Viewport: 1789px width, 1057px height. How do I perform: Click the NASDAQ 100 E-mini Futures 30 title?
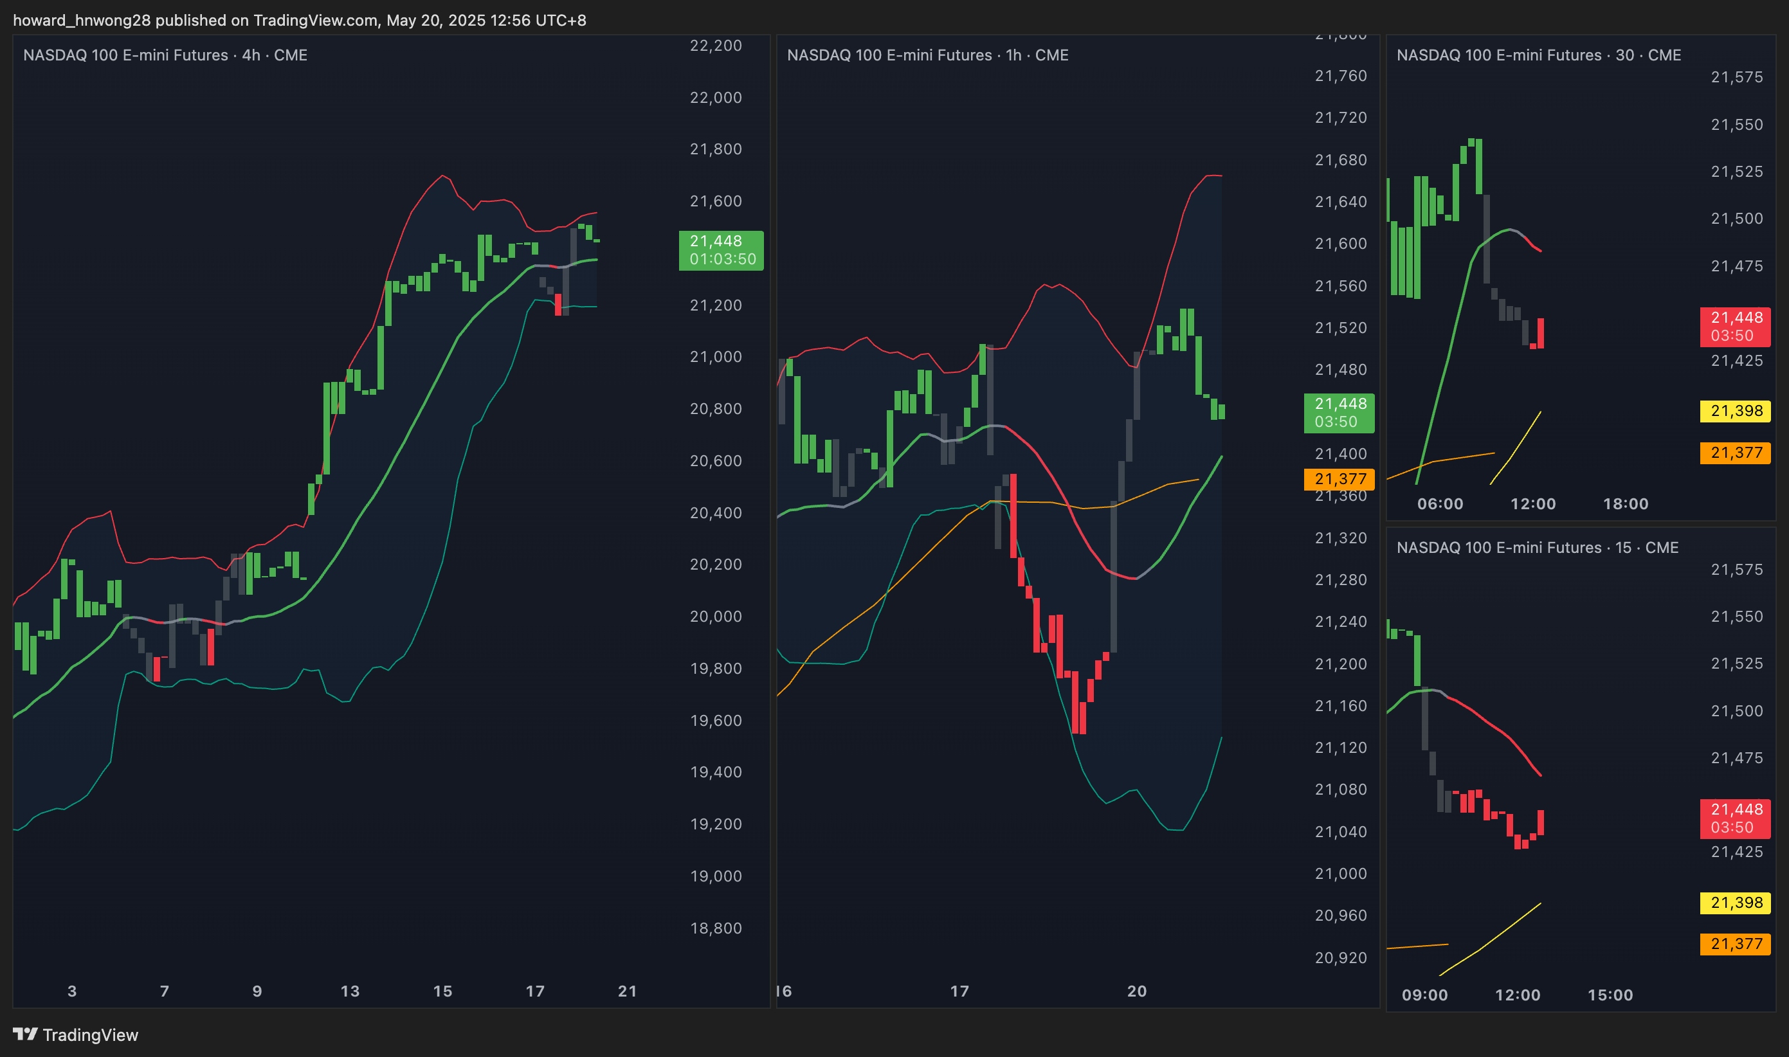(x=1538, y=55)
